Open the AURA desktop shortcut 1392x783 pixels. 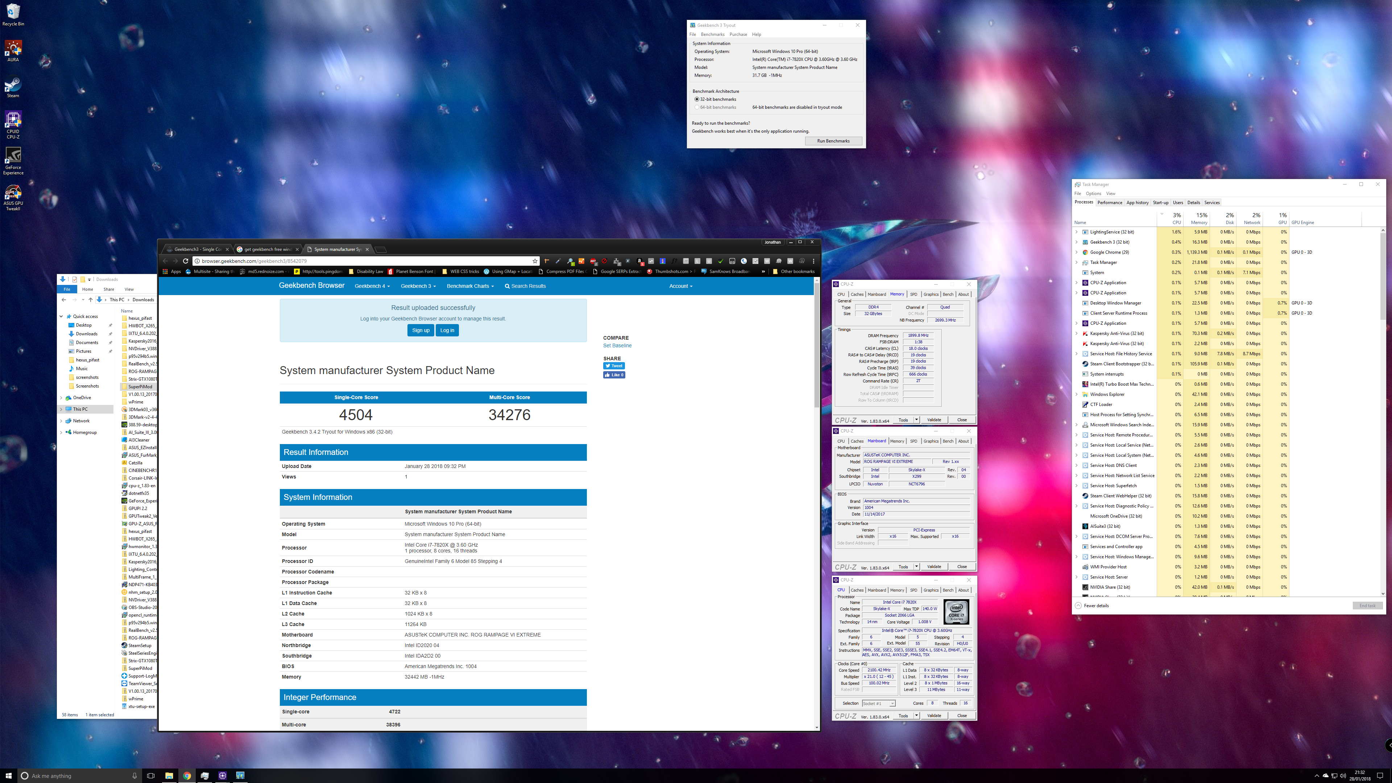tap(13, 51)
